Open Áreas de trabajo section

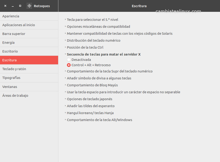pyautogui.click(x=29, y=95)
